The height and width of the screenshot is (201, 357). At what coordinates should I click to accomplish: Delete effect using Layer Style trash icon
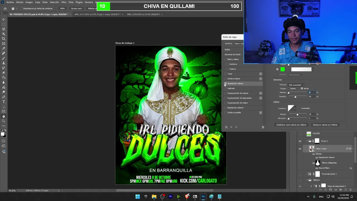[263, 127]
